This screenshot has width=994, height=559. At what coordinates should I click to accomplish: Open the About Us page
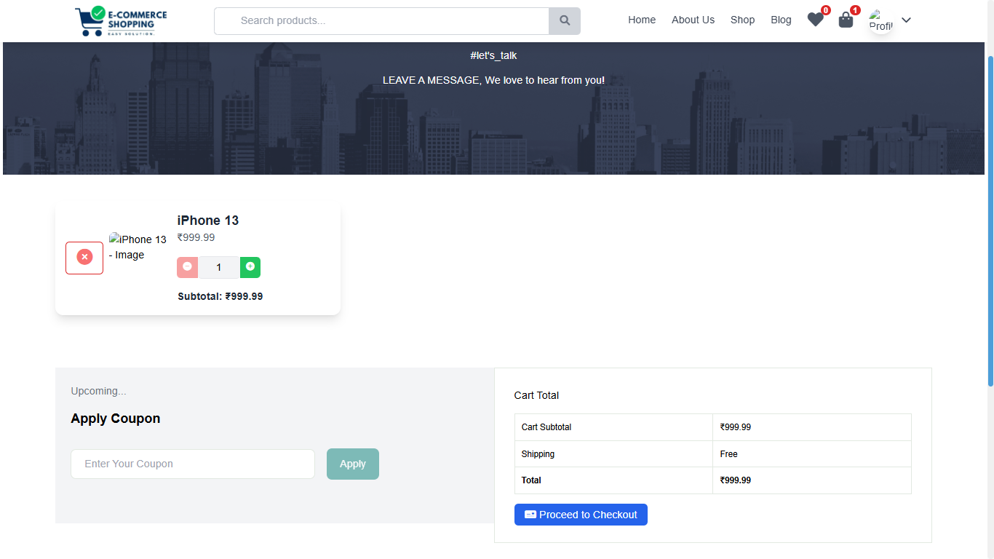coord(693,20)
